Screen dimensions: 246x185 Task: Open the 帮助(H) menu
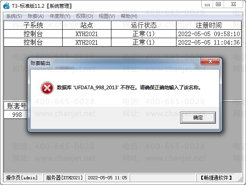[129, 16]
